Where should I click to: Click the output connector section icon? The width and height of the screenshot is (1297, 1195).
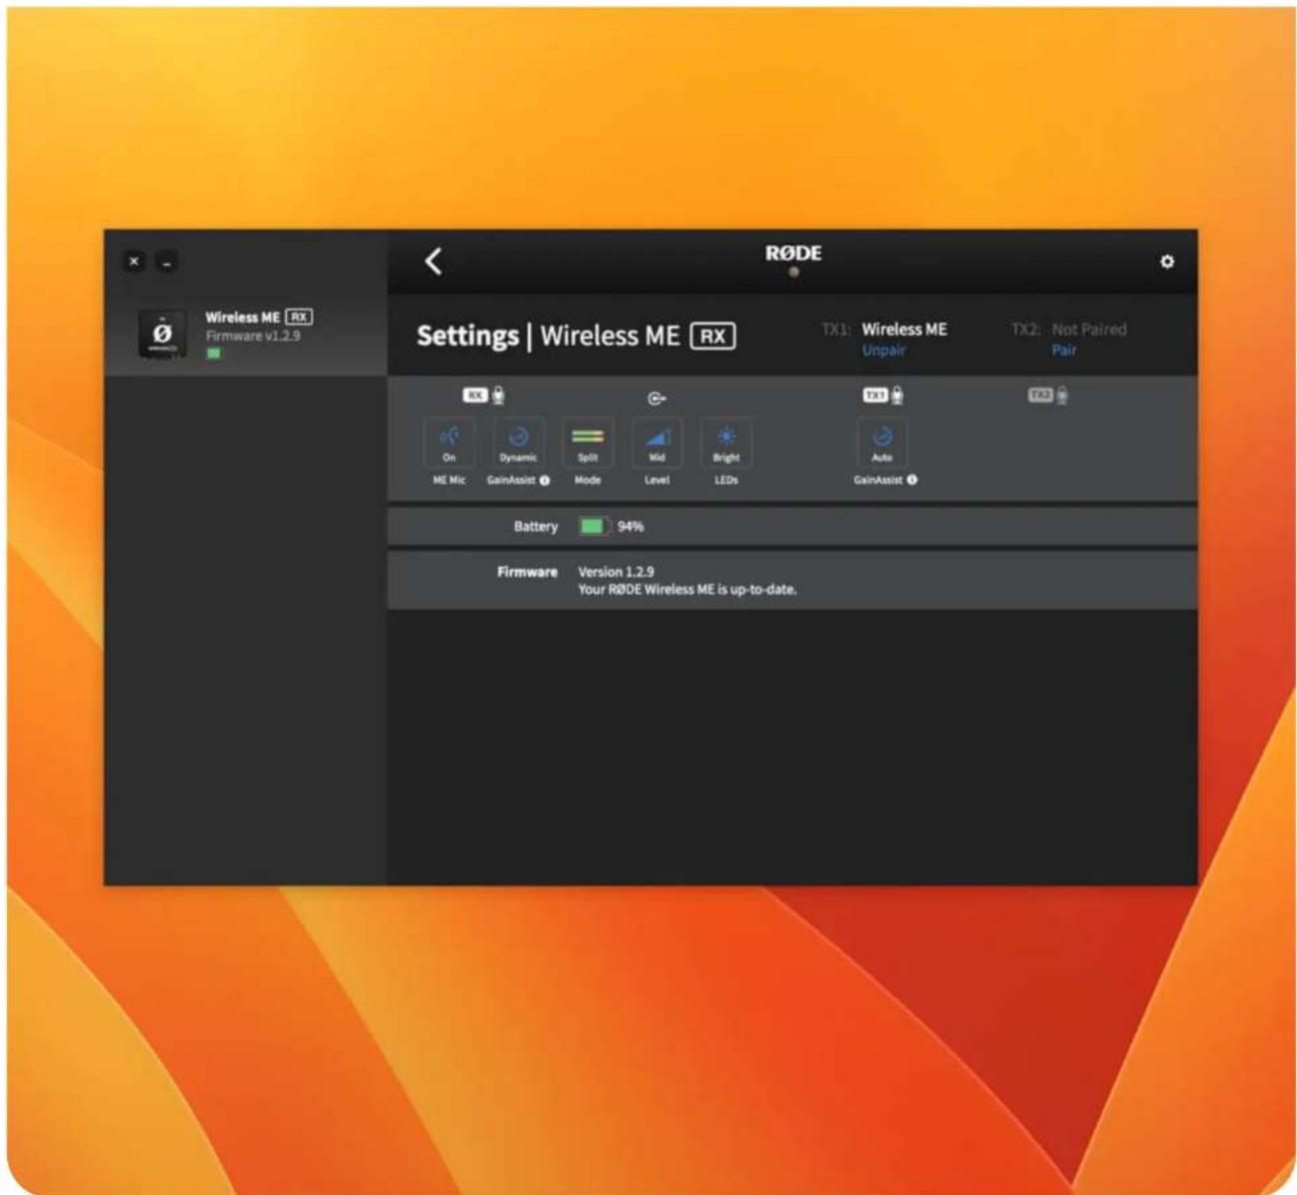(x=656, y=399)
